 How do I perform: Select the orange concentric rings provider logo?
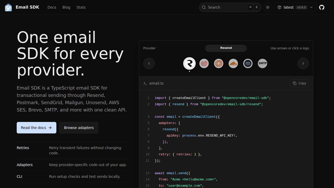point(219,63)
